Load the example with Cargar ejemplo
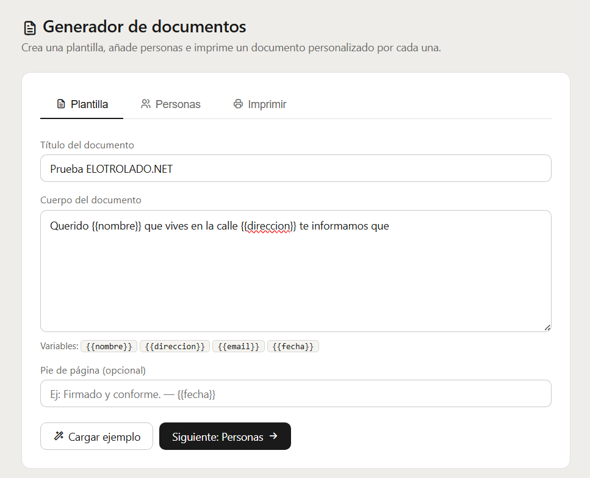The width and height of the screenshot is (590, 478). point(96,436)
